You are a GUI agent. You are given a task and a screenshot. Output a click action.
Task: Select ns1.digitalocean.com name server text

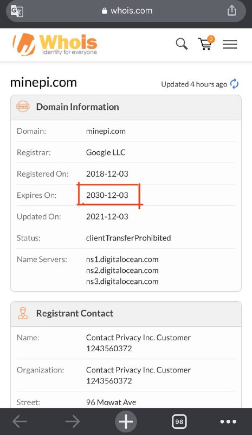click(122, 259)
